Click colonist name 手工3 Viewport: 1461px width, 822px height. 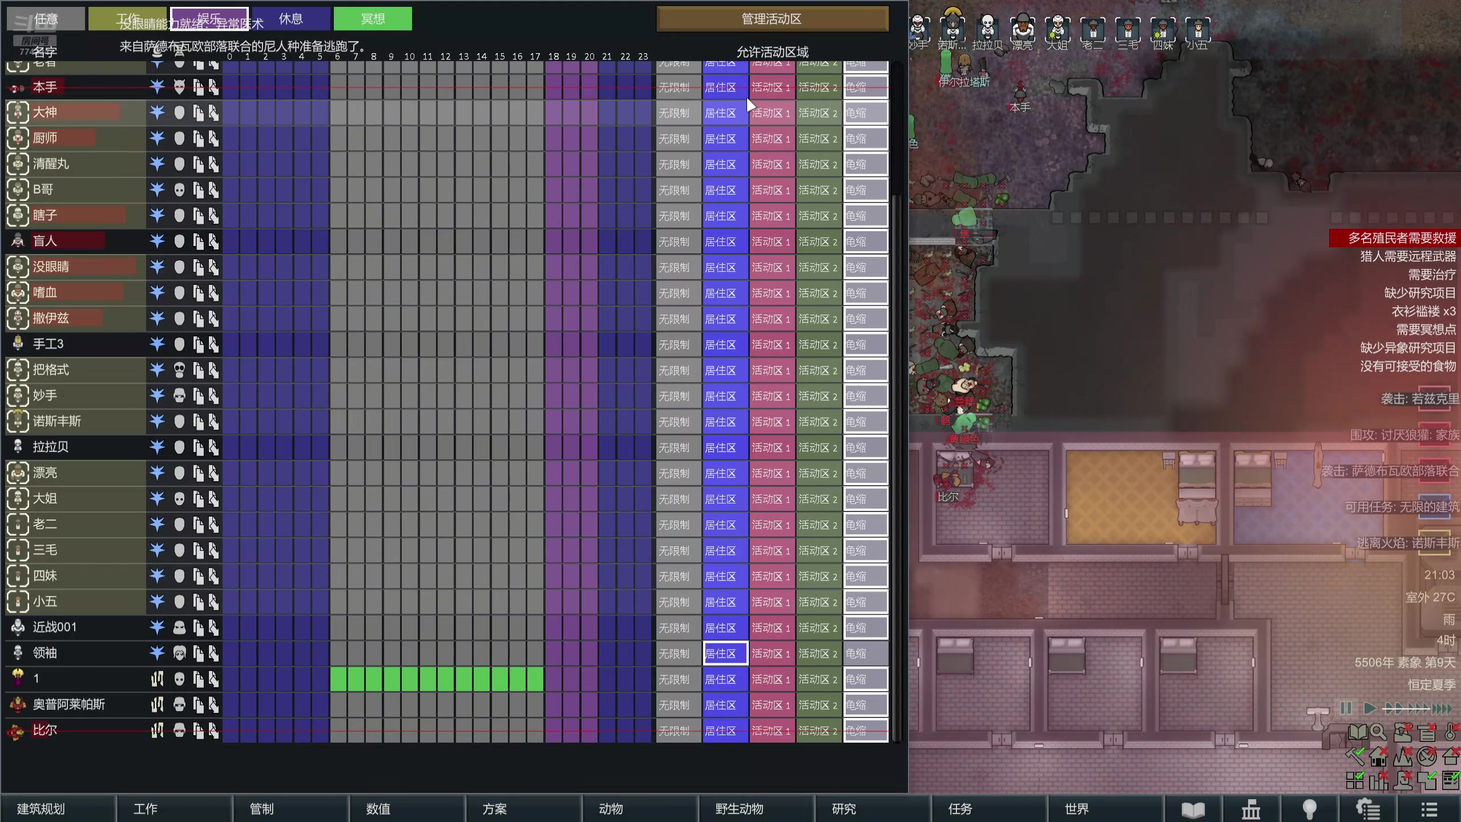coord(48,344)
